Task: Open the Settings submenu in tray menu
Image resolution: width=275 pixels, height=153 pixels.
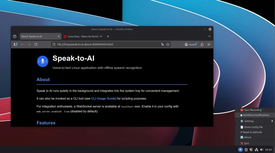Action: (x=255, y=121)
